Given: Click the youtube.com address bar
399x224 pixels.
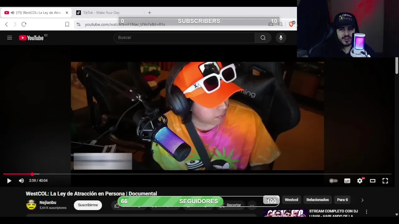Looking at the screenshot, I should [x=125, y=24].
